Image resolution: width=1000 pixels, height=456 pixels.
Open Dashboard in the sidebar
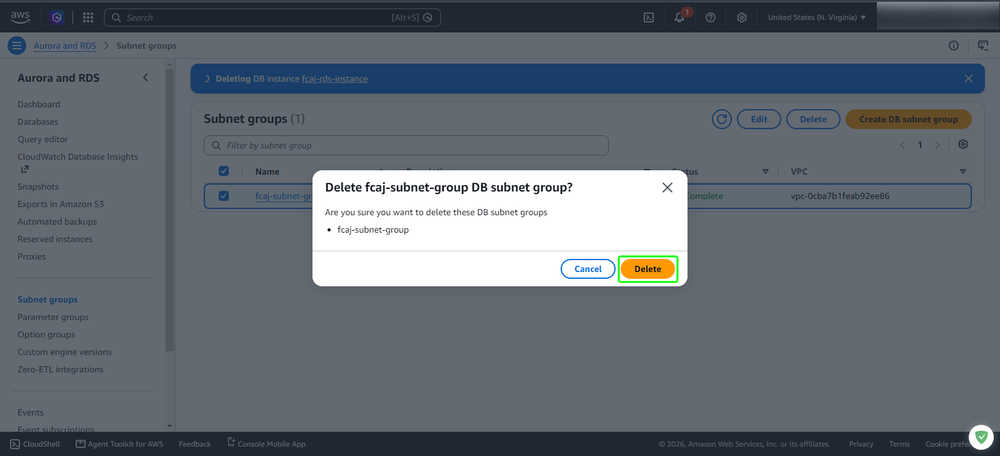(39, 104)
